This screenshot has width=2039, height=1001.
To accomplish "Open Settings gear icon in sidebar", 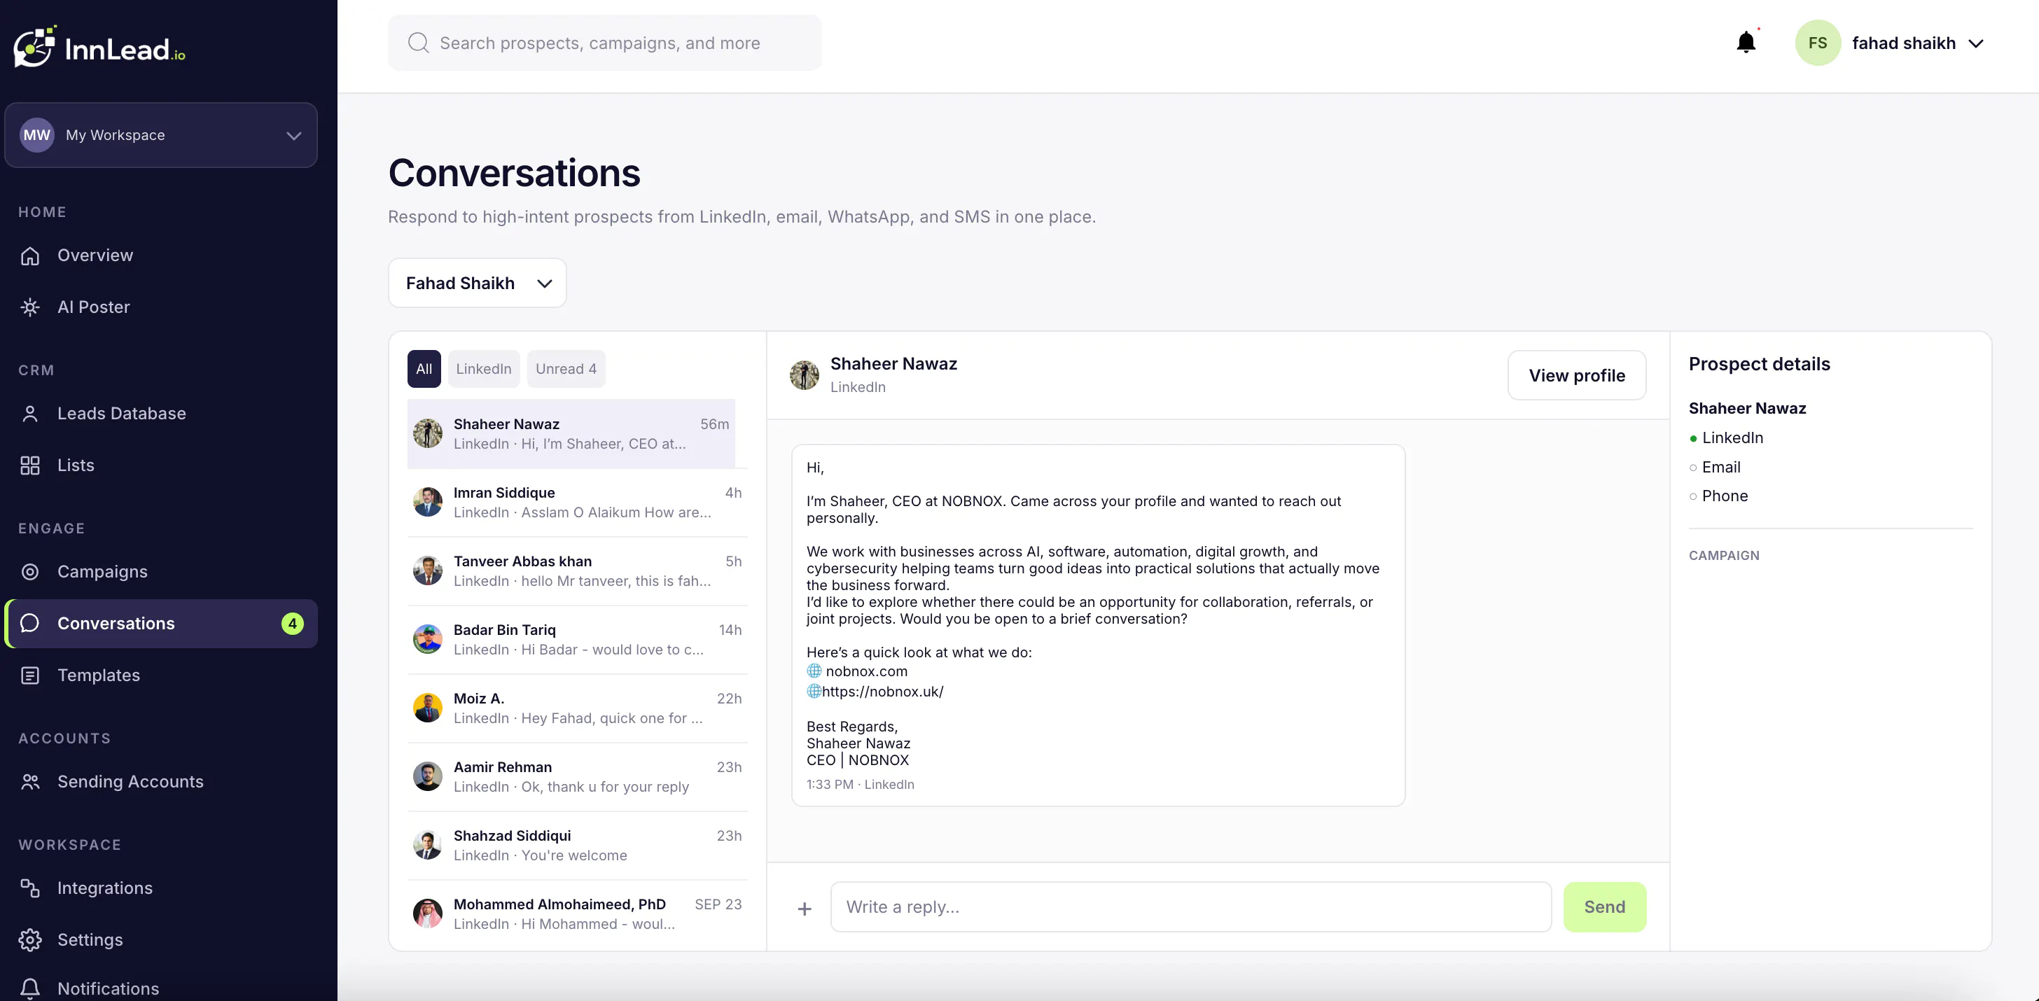I will click(30, 940).
